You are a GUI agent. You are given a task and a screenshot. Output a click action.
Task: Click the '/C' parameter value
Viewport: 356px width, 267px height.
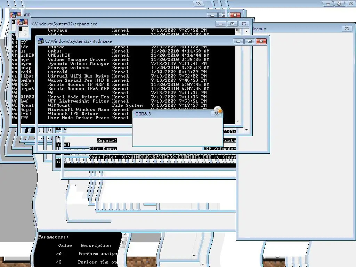(x=59, y=262)
